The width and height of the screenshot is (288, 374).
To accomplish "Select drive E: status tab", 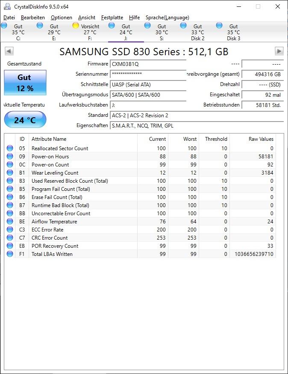I will point(54,32).
